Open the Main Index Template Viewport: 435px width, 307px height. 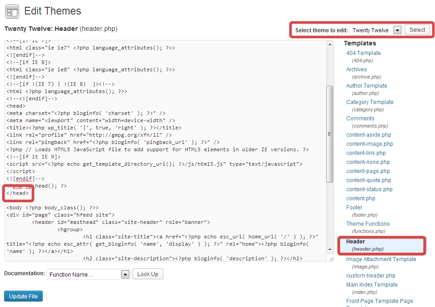371,285
